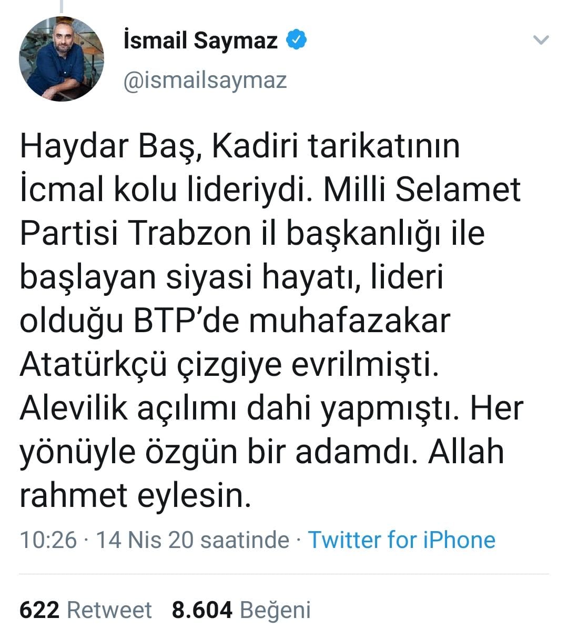Click the Retweet label beside 622
This screenshot has height=638, width=568.
pyautogui.click(x=109, y=610)
